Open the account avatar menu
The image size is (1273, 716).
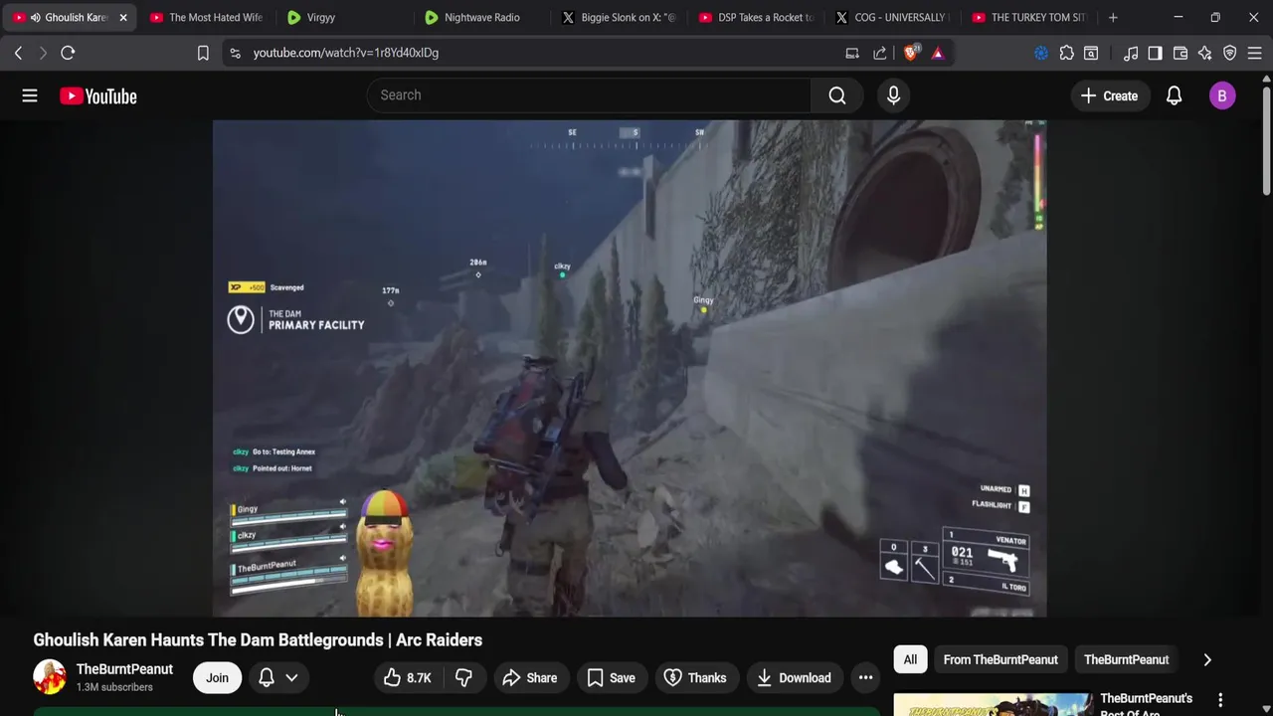pyautogui.click(x=1222, y=95)
